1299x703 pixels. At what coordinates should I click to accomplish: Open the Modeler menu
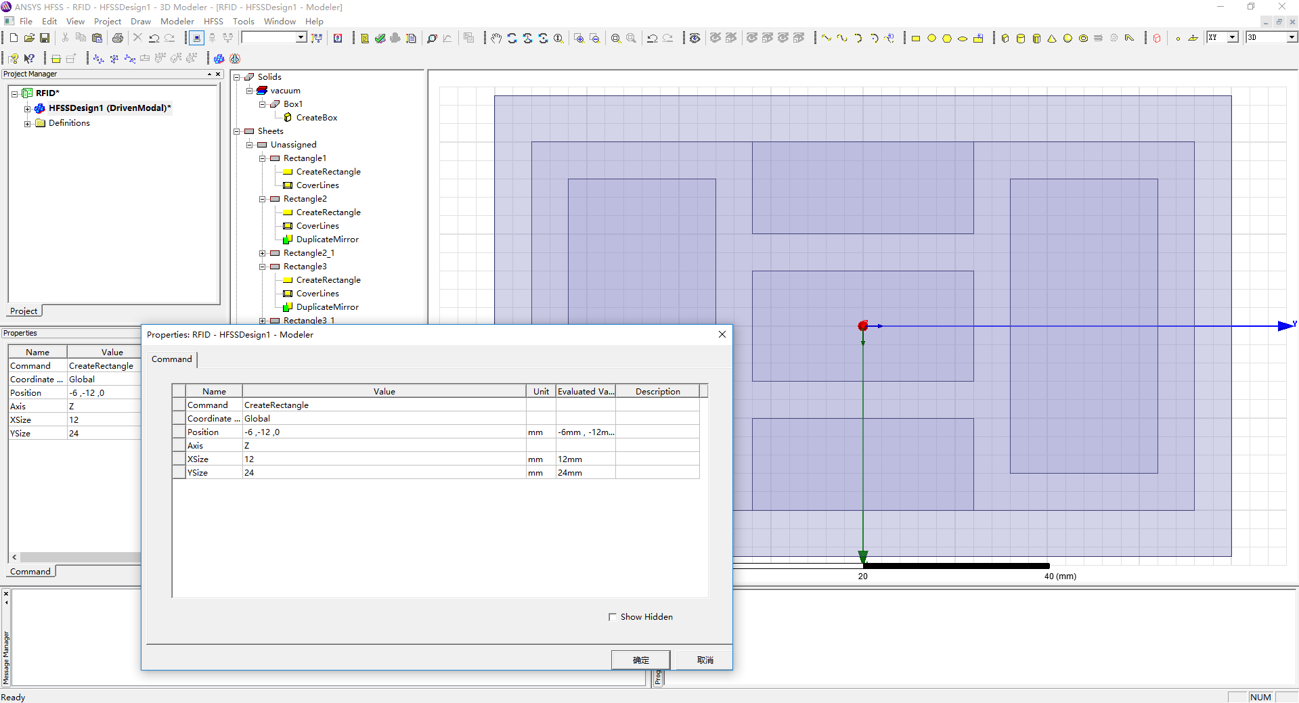pos(177,21)
